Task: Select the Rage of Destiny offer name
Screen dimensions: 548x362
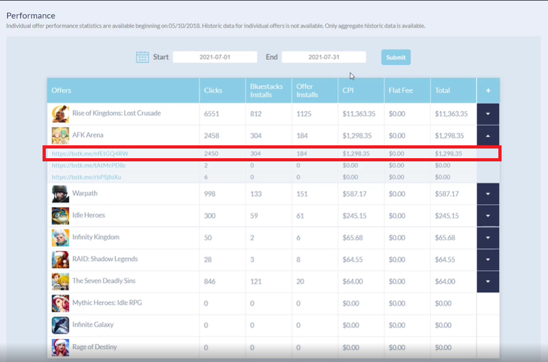Action: click(x=95, y=347)
